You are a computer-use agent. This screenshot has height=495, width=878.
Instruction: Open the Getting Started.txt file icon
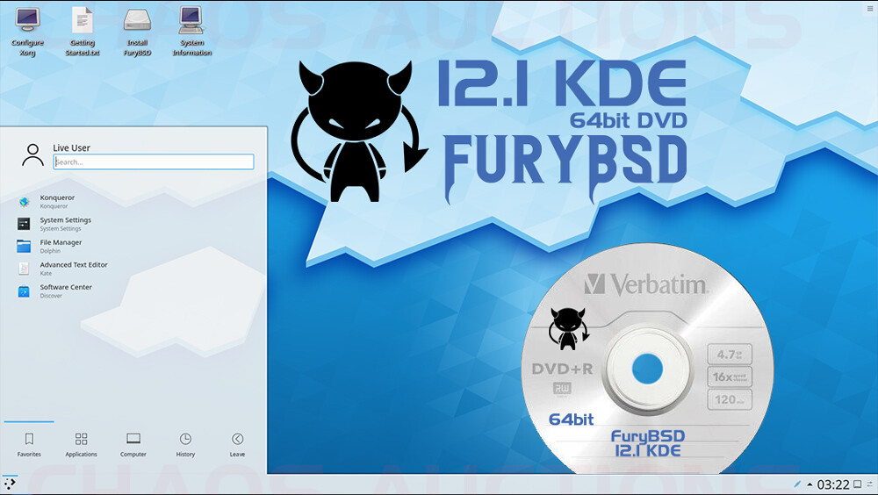click(x=82, y=32)
